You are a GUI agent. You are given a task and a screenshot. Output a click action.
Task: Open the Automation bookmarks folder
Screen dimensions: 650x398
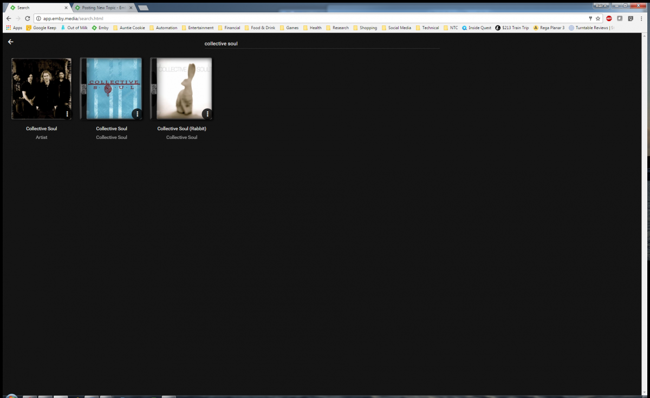(x=163, y=28)
